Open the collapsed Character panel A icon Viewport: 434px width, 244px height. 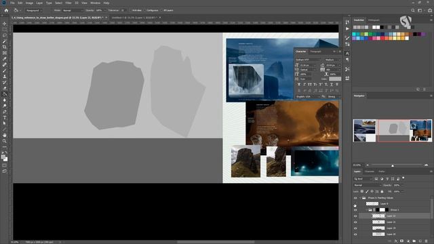click(x=347, y=53)
